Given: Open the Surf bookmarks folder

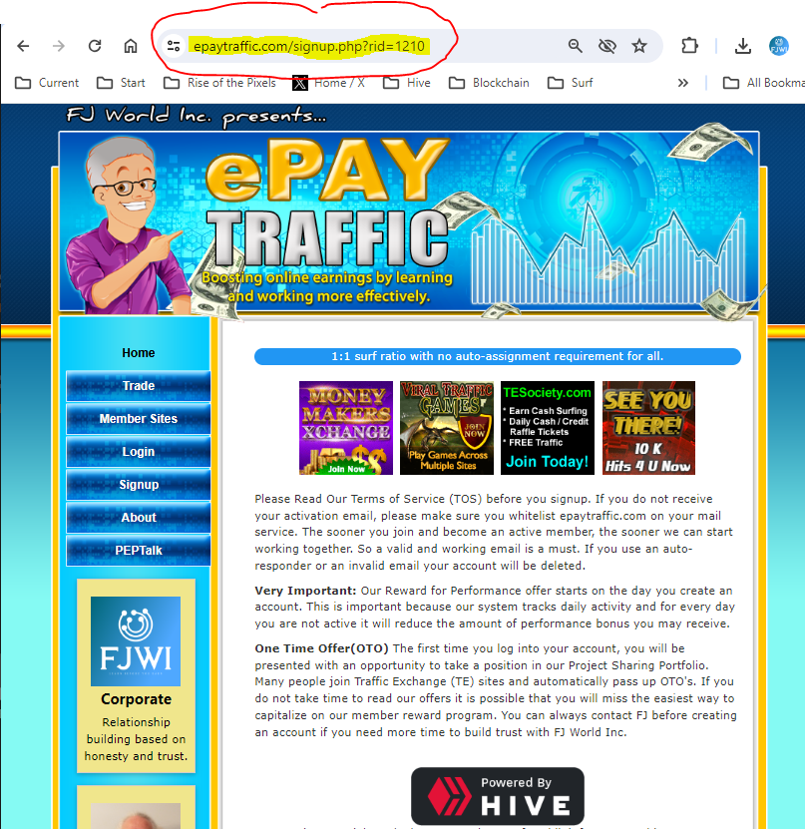Looking at the screenshot, I should (571, 83).
